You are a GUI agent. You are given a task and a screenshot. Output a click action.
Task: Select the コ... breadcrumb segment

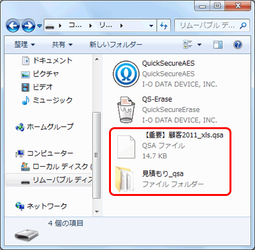(75, 25)
